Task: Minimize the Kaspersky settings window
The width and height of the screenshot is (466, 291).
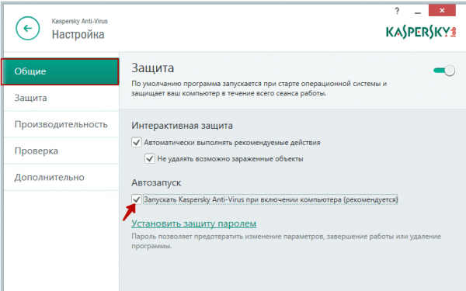Action: tap(418, 12)
